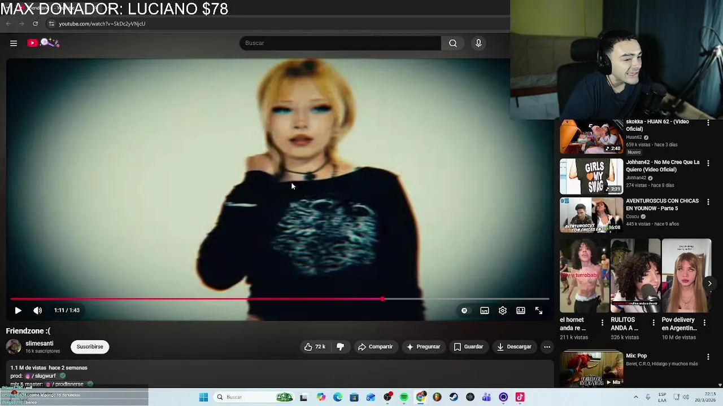
Task: Go back in the browser
Action: click(x=8, y=24)
